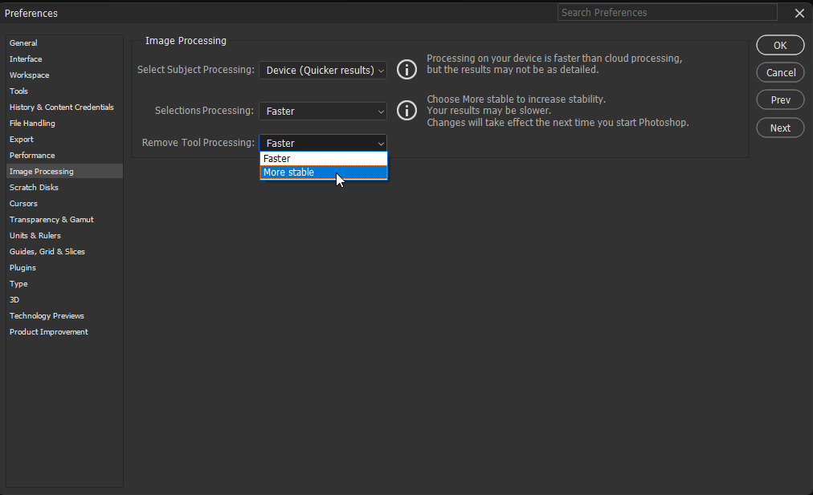Switch to the Performance section

pyautogui.click(x=31, y=155)
